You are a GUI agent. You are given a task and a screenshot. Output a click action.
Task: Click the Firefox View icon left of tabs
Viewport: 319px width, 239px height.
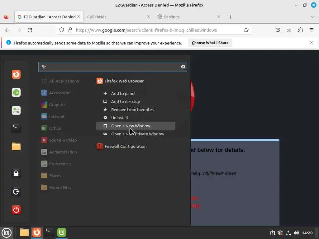click(6, 17)
